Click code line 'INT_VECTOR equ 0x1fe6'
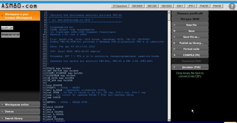 (x=63, y=71)
